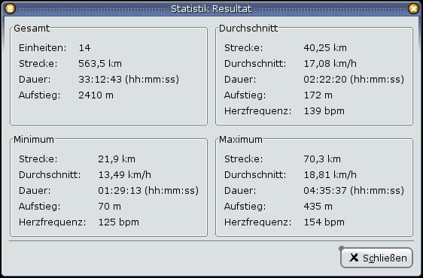Click Herzfrequenz label in Durchschnitt group

257,111
